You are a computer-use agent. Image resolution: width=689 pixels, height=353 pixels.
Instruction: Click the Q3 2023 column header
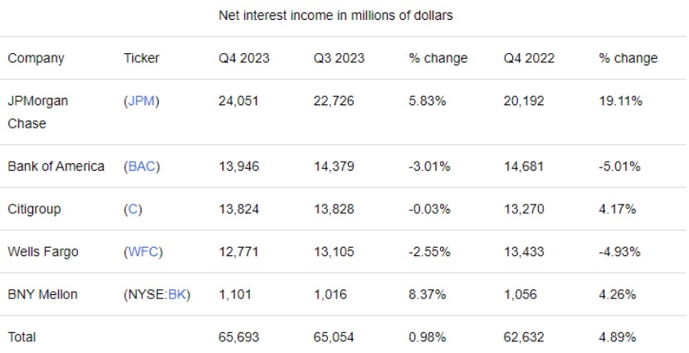coord(339,58)
